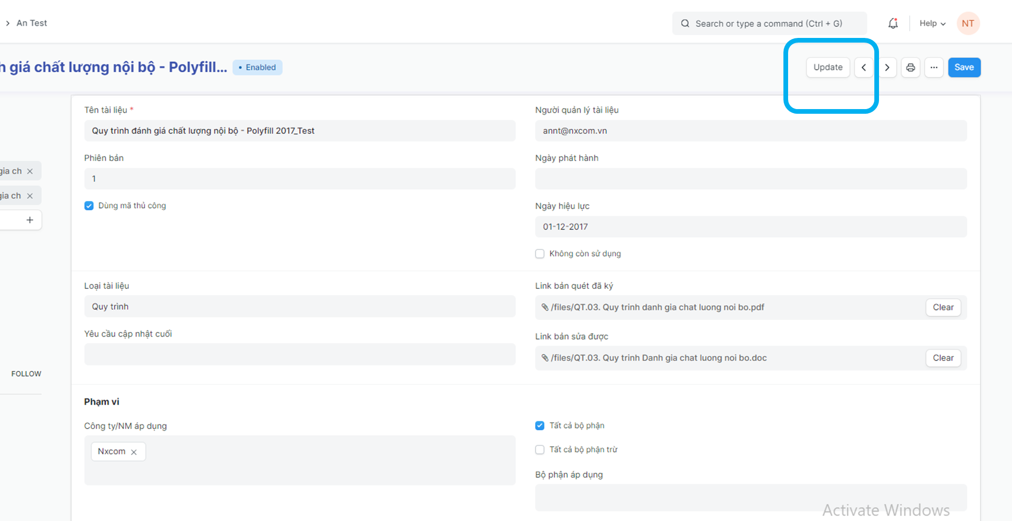
Task: Go to next document arrow
Action: [887, 68]
